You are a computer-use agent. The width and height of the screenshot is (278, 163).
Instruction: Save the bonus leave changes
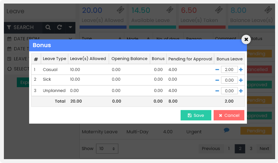pos(196,115)
